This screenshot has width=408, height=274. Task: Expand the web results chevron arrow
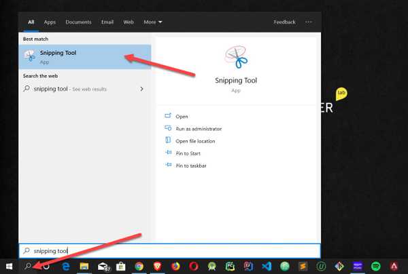142,89
